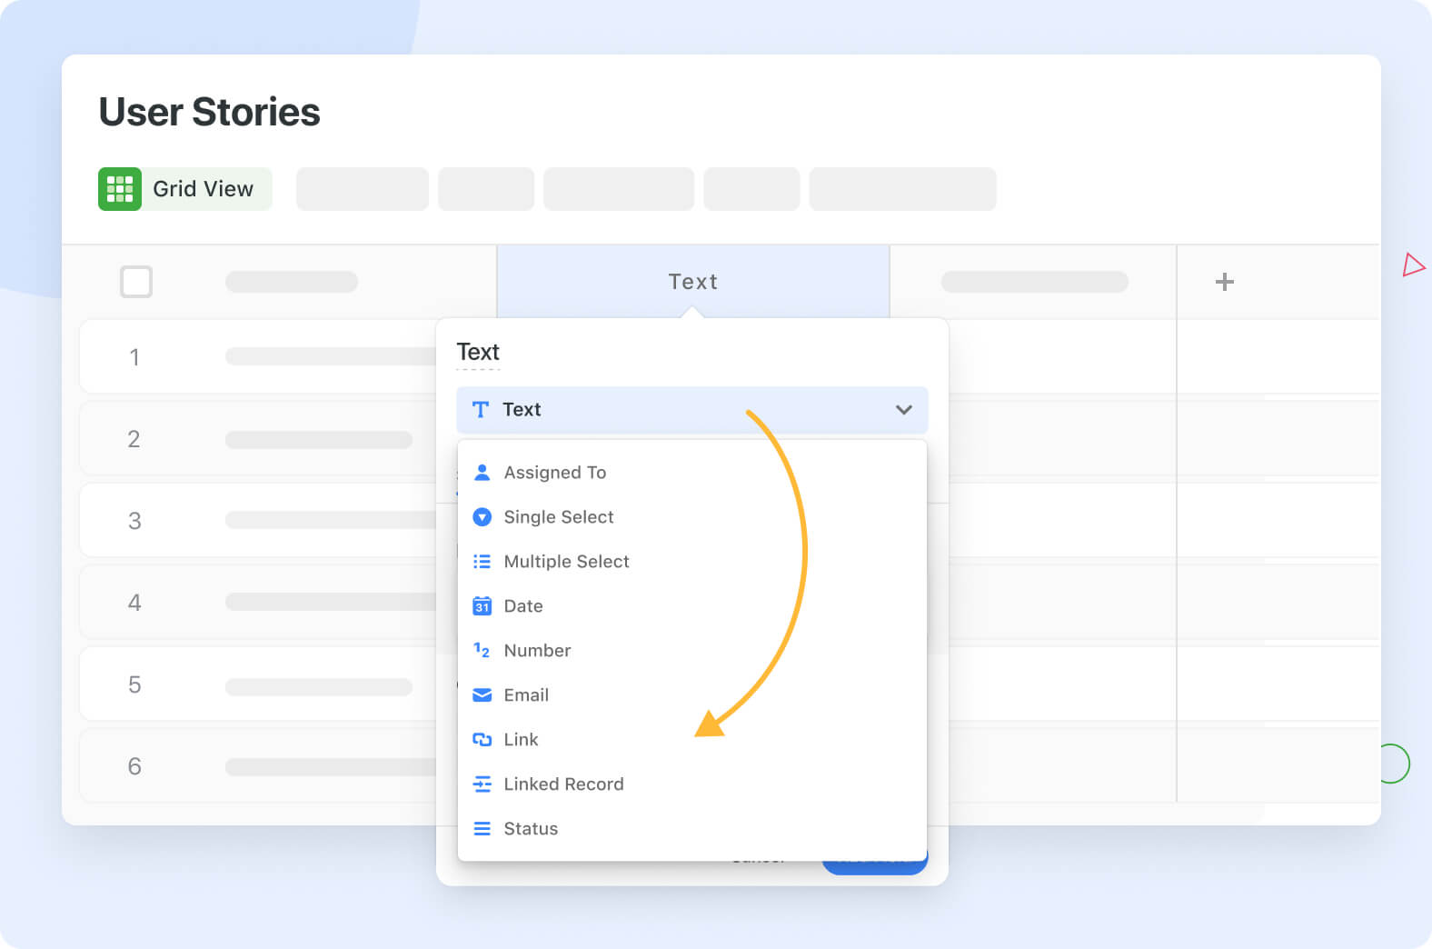Choose the Date field type
Screen dimensions: 1432x949
click(x=692, y=606)
